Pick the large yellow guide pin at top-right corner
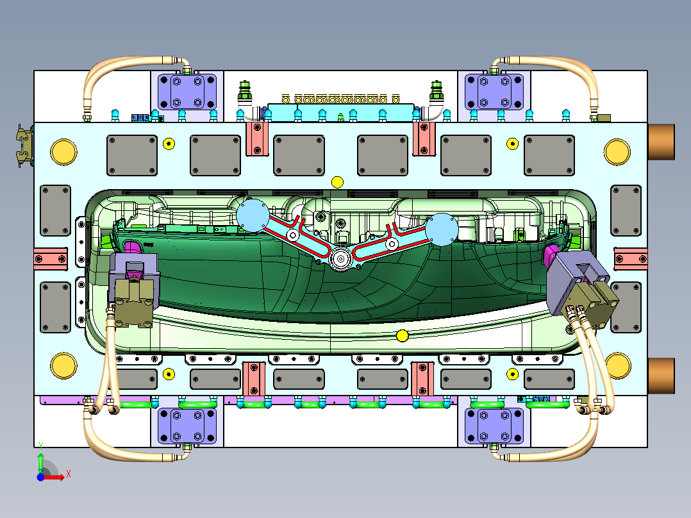This screenshot has height=518, width=691. tap(617, 152)
